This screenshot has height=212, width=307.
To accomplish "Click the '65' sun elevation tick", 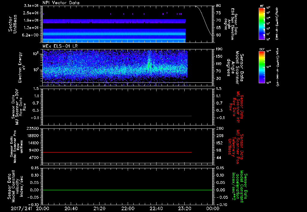I will (x=219, y=28).
